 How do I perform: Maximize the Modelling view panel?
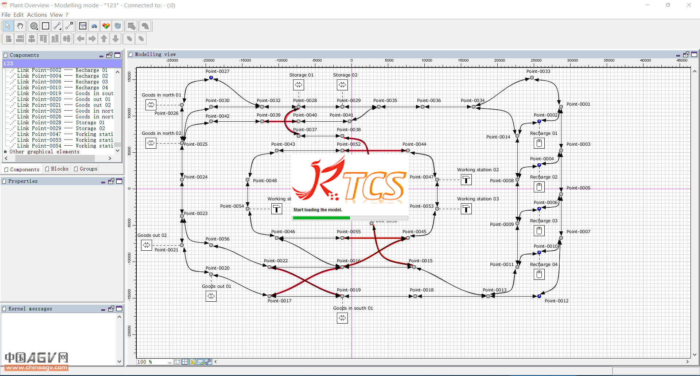[694, 54]
